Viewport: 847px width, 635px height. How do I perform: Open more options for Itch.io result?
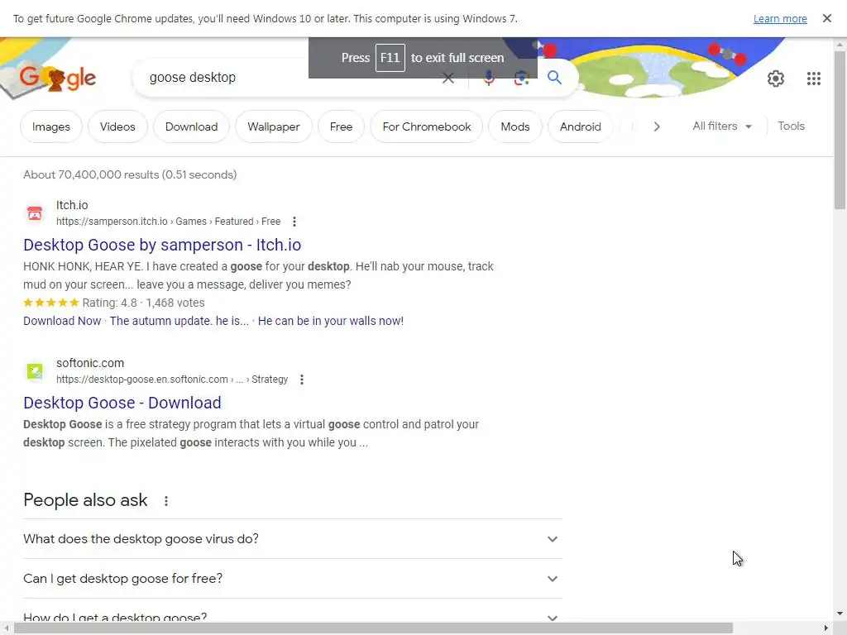tap(294, 222)
